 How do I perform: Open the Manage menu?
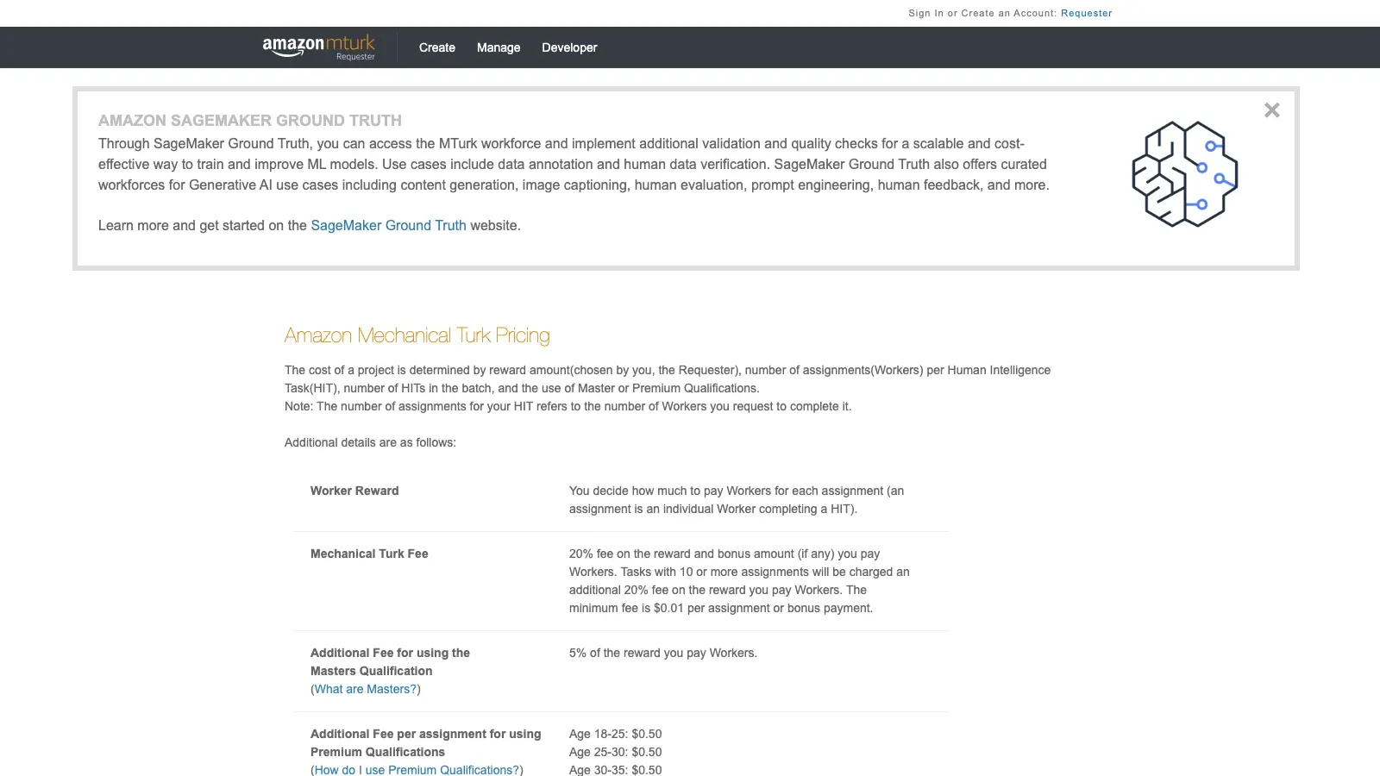point(499,47)
